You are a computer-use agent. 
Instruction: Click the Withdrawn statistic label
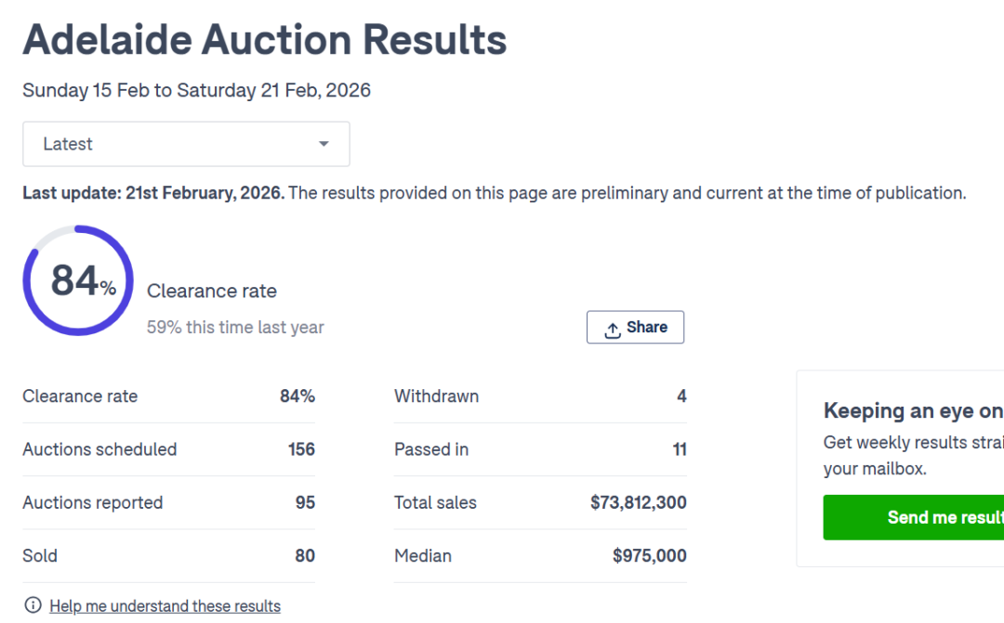coord(436,396)
